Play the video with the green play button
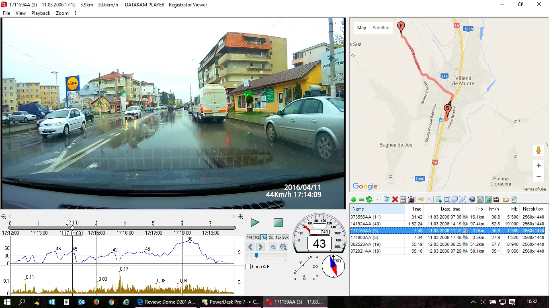Viewport: 549px width, 308px height. [x=255, y=223]
